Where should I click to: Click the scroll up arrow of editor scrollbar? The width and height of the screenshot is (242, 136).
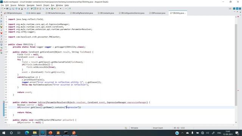click(236, 17)
